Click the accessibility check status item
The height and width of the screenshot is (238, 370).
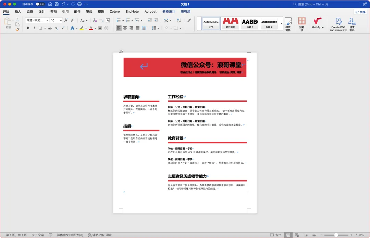(100, 235)
